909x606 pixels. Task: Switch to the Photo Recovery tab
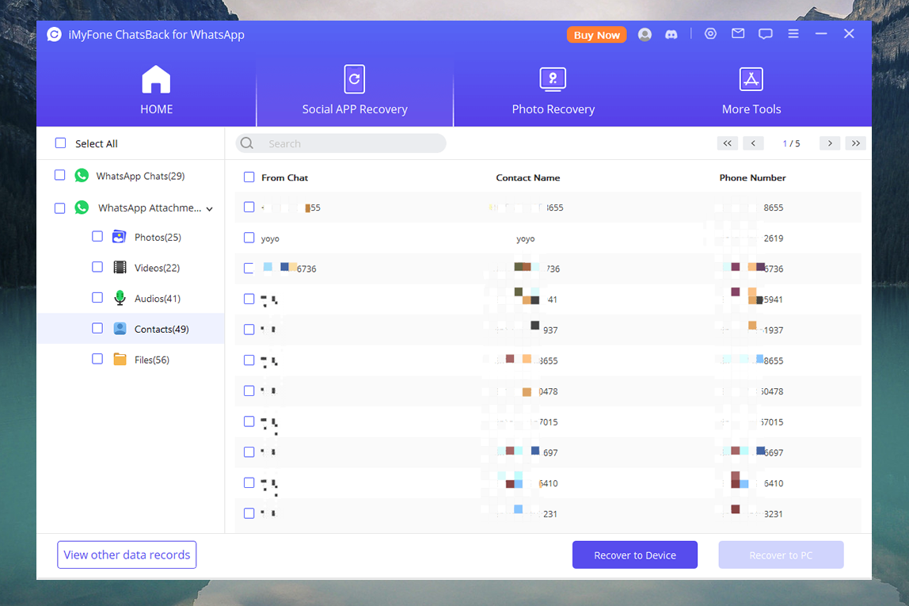pos(553,90)
